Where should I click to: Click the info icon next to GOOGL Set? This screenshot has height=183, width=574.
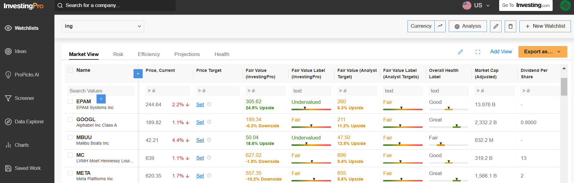pyautogui.click(x=209, y=122)
